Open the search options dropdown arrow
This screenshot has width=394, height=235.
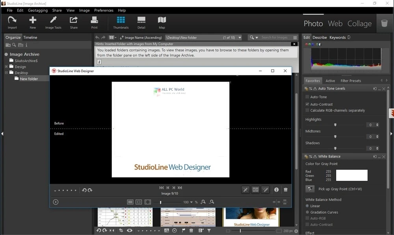click(x=256, y=37)
